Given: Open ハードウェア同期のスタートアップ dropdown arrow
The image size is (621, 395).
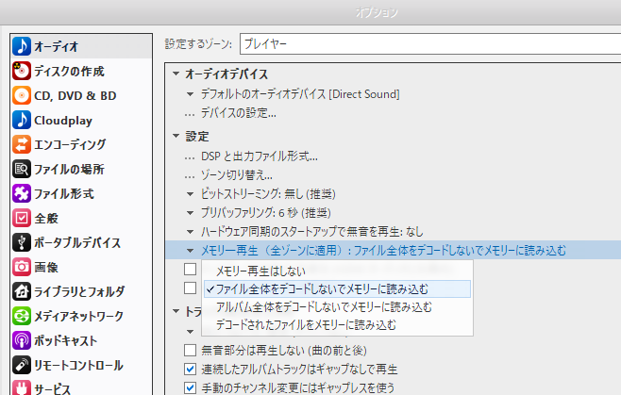Looking at the screenshot, I should pyautogui.click(x=190, y=232).
